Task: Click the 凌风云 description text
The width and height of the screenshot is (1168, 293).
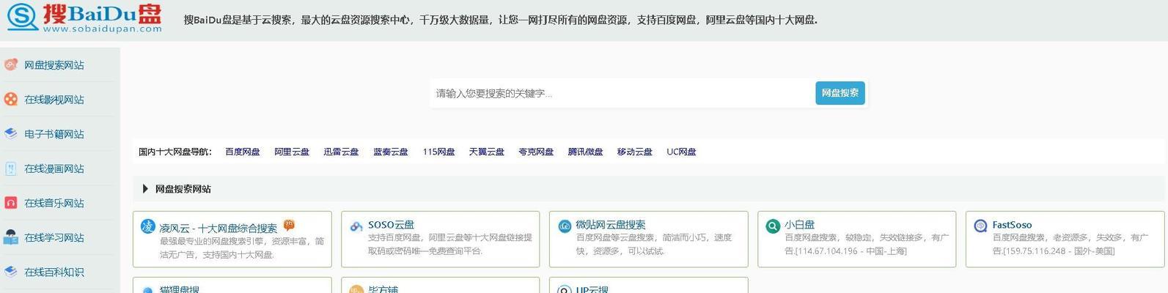Action: pos(242,248)
